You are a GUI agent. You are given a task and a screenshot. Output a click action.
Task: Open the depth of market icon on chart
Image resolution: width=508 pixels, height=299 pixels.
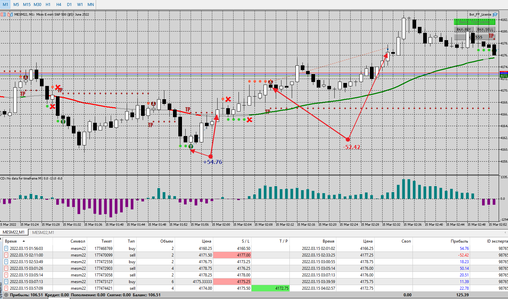(3, 14)
